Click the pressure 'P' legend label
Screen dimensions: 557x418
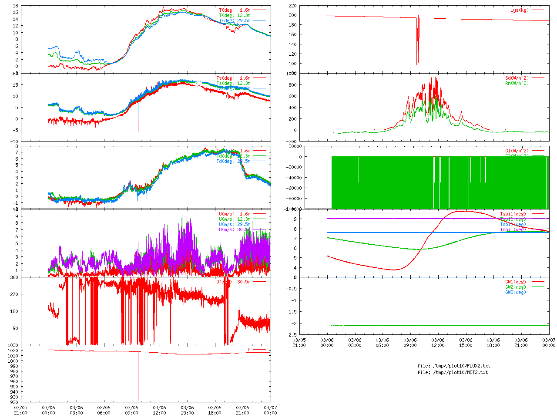click(x=249, y=350)
